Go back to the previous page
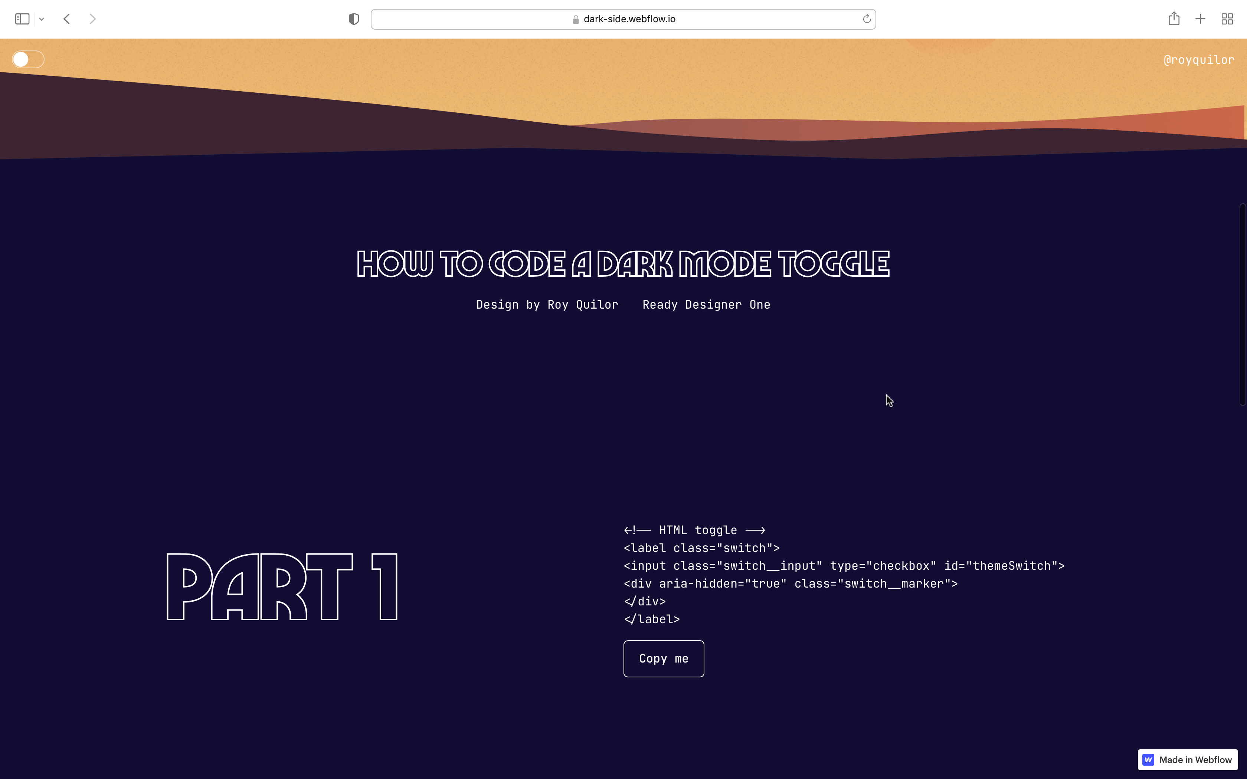The image size is (1247, 779). tap(67, 19)
